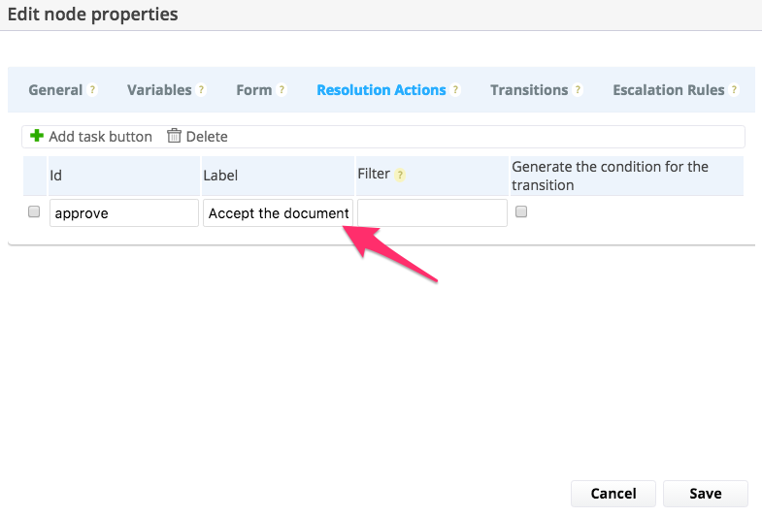Open the help icon beside General tab
This screenshot has width=762, height=517.
(x=92, y=90)
